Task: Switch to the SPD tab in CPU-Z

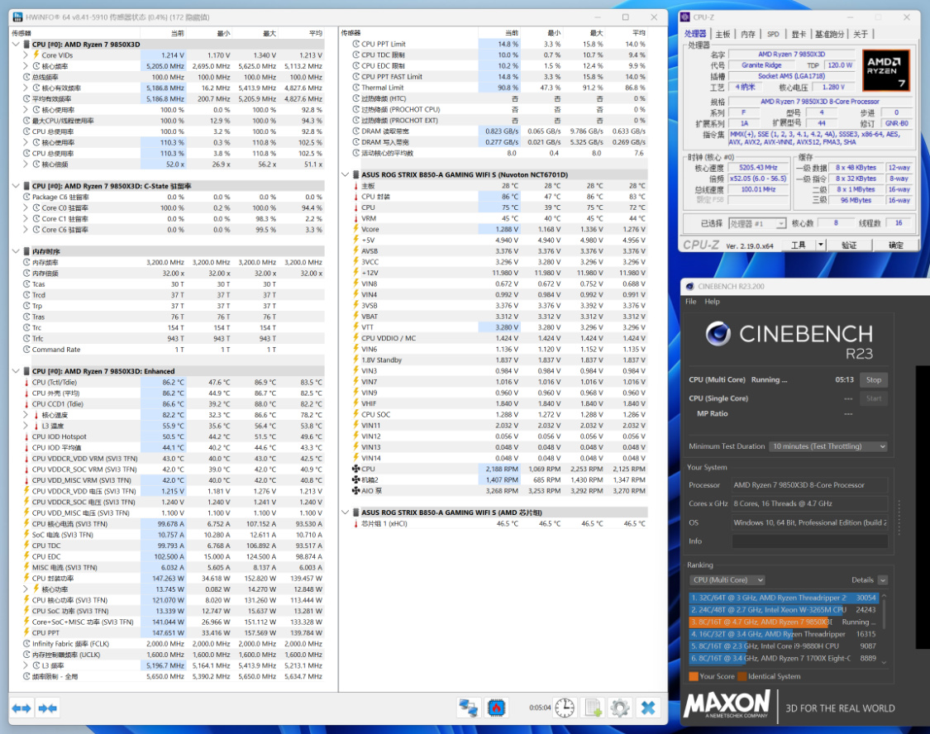Action: (773, 35)
